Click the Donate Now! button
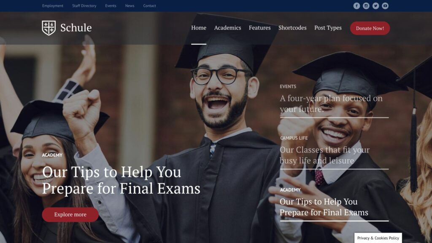 point(370,28)
